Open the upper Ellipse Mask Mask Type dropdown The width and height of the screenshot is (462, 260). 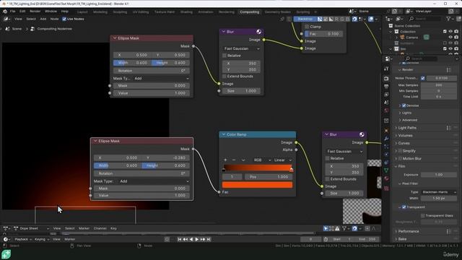[162, 79]
